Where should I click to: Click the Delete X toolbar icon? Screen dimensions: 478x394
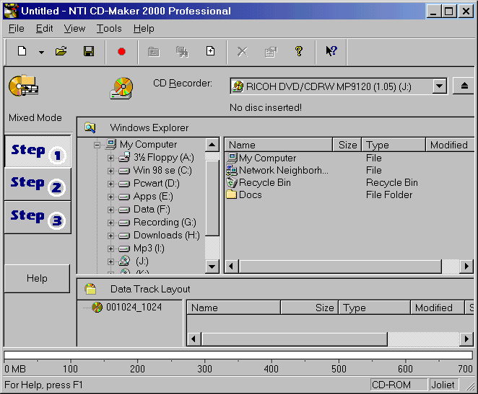coord(243,52)
